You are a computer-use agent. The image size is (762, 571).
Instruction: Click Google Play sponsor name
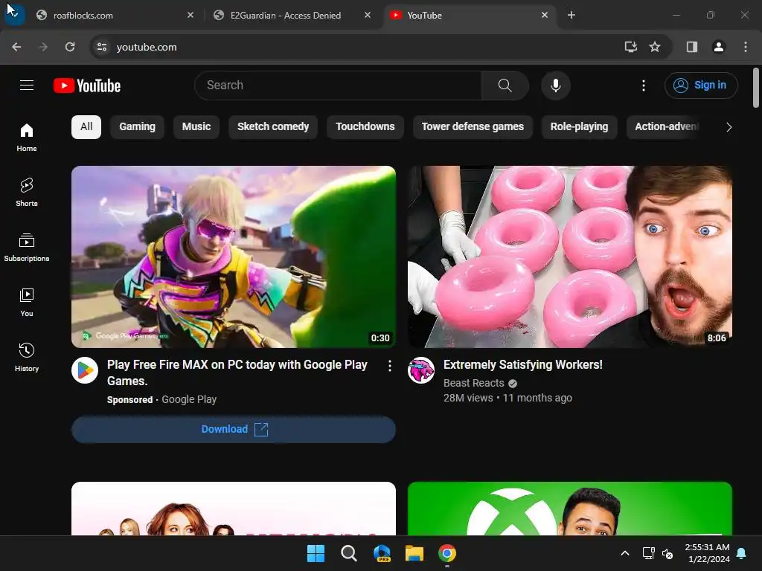(189, 399)
